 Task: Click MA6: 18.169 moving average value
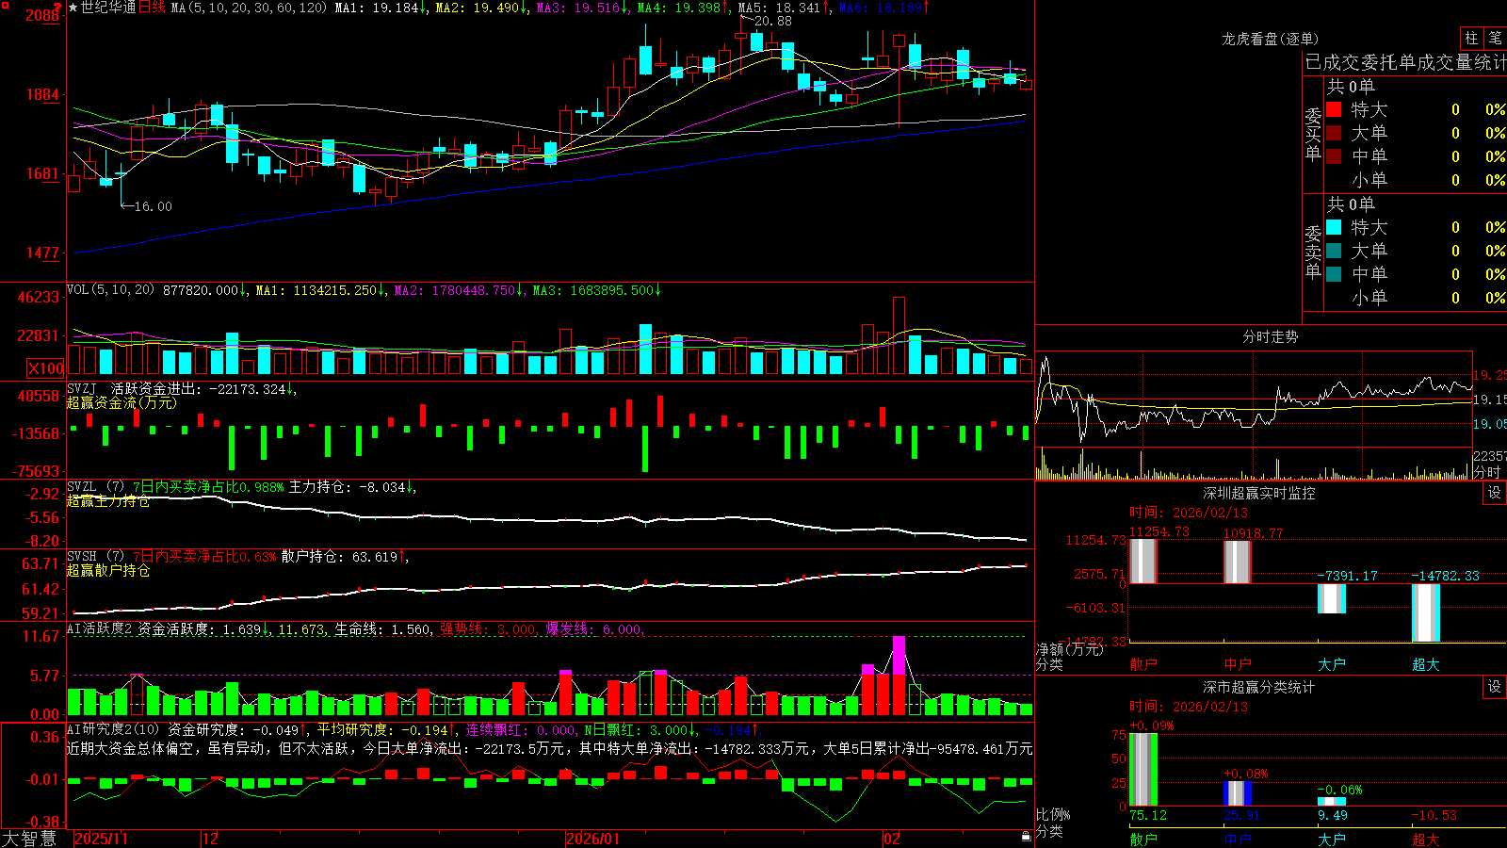883,8
